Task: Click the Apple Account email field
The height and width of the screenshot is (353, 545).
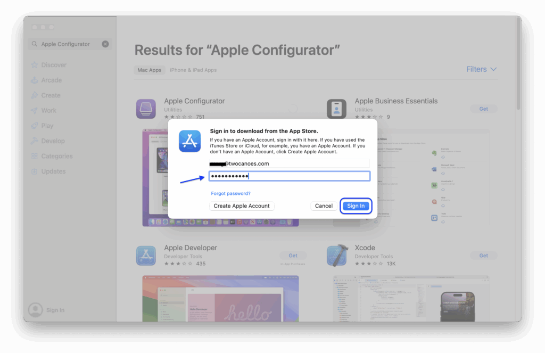Action: click(x=289, y=163)
